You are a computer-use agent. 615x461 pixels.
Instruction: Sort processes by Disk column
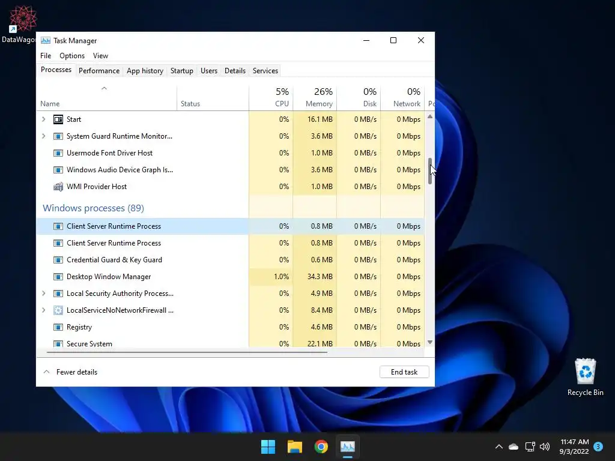(x=359, y=98)
